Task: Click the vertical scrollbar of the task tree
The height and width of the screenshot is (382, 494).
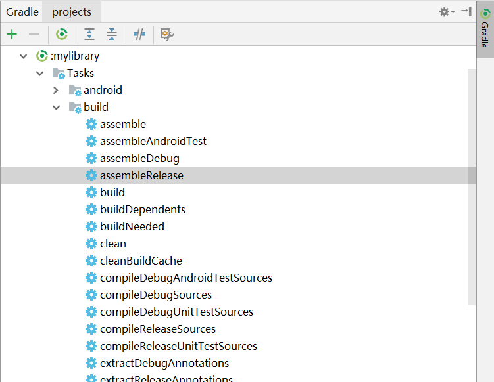Action: point(472,187)
